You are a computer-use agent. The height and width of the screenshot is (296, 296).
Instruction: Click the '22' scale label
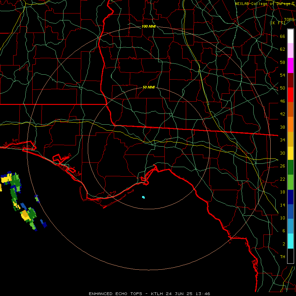(x=283, y=179)
